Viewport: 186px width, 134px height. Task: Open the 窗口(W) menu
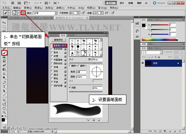tap(102, 8)
